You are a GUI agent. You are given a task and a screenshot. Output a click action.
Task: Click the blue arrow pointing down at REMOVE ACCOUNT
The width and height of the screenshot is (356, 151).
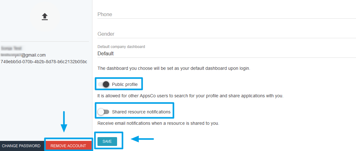(x=64, y=122)
